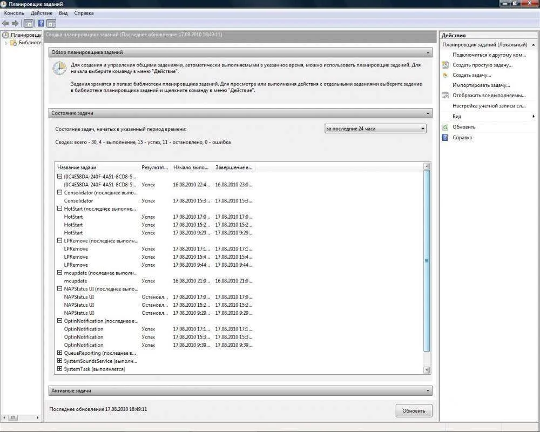Expand the Активные задачи section
Image resolution: width=540 pixels, height=432 pixels.
click(x=428, y=391)
